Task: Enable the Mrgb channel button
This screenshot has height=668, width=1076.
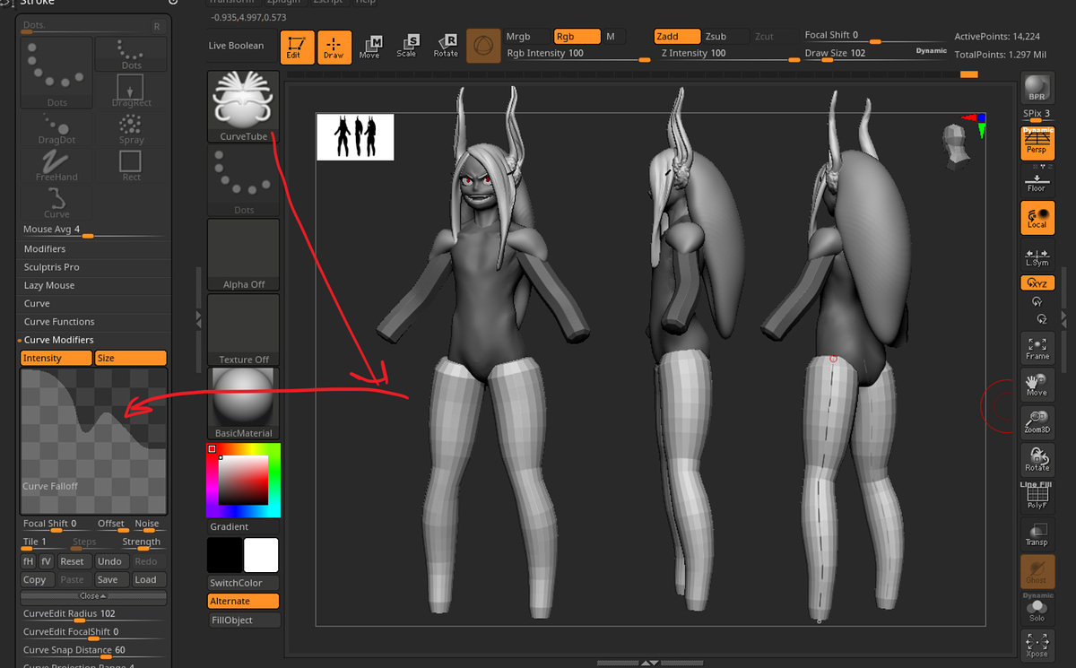Action: point(528,37)
